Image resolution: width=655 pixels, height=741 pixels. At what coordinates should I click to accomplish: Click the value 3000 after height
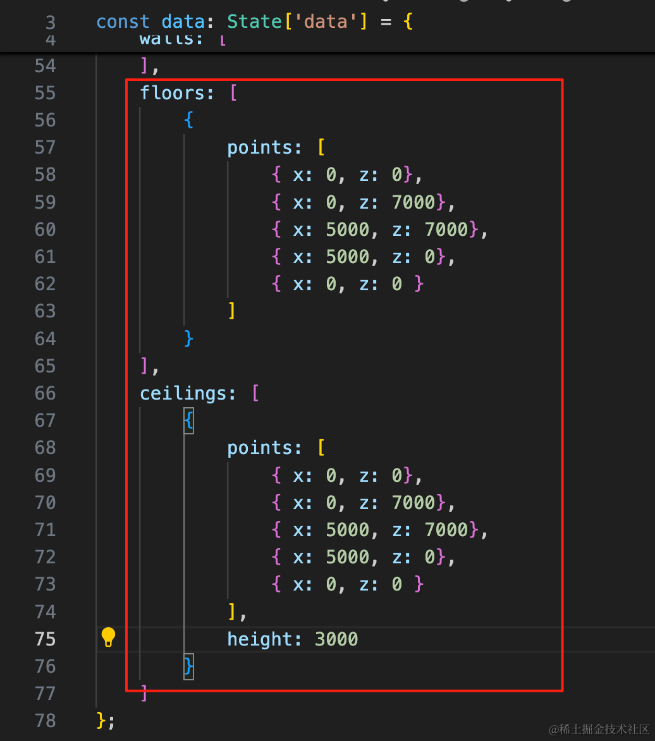click(336, 639)
